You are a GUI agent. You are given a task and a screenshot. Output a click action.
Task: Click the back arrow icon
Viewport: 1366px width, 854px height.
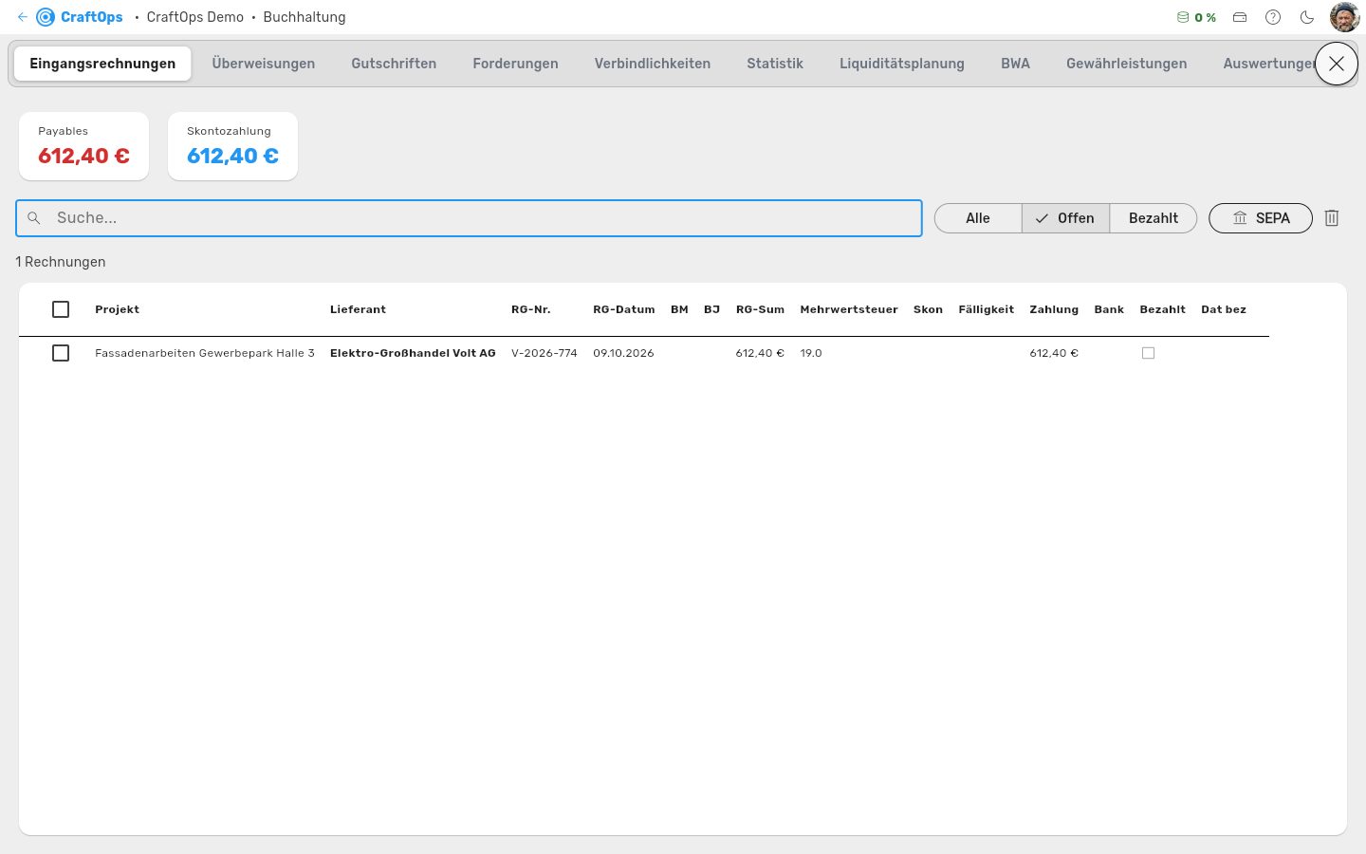click(22, 17)
